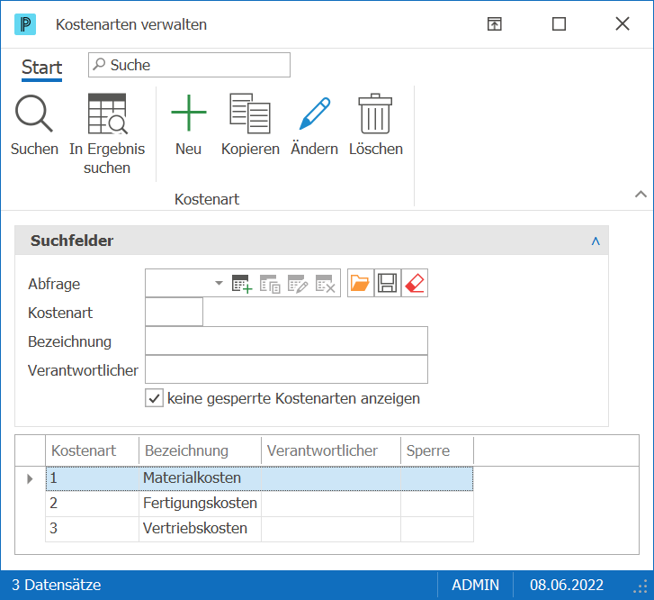Select Kostenart cell with value 2
This screenshot has height=600, width=654.
[92, 504]
